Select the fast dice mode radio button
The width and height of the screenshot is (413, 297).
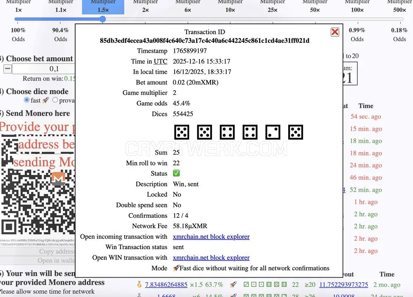[26, 100]
